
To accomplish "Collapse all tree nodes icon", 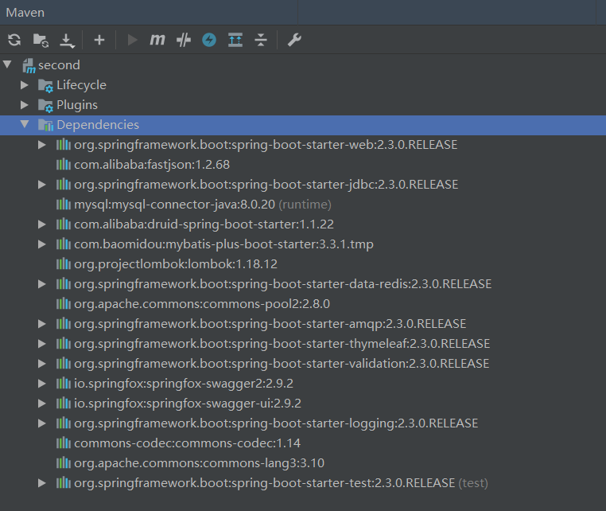I will 261,40.
